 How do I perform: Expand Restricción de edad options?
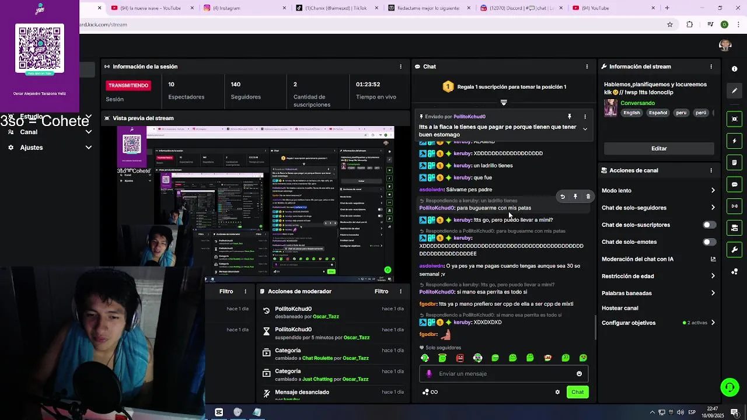coord(713,276)
